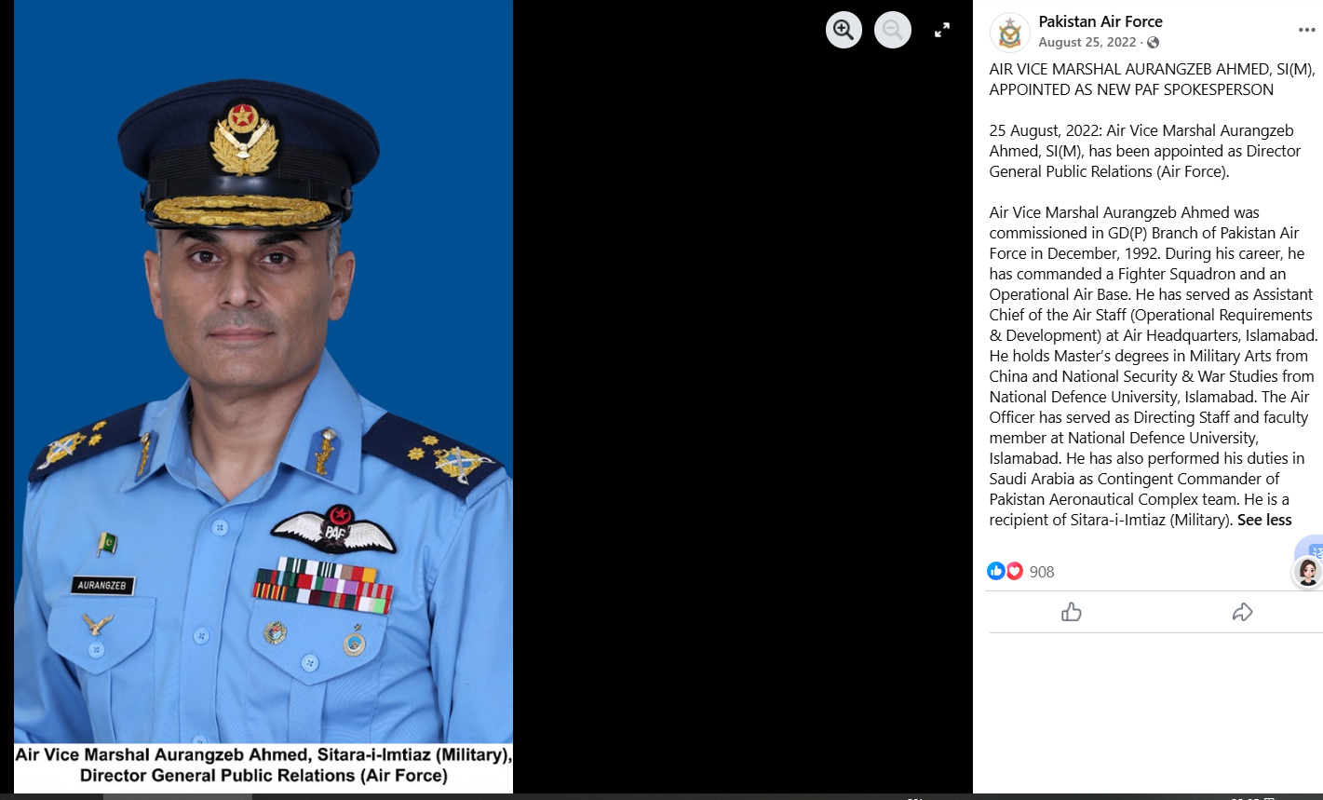The width and height of the screenshot is (1323, 800).
Task: Click the photo caption naming Aurangzeb Ahmed
Action: click(x=263, y=766)
